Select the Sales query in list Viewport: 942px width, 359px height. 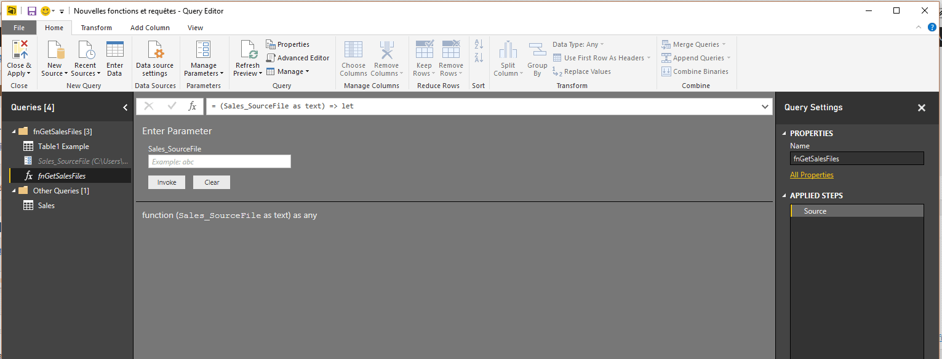pyautogui.click(x=46, y=206)
